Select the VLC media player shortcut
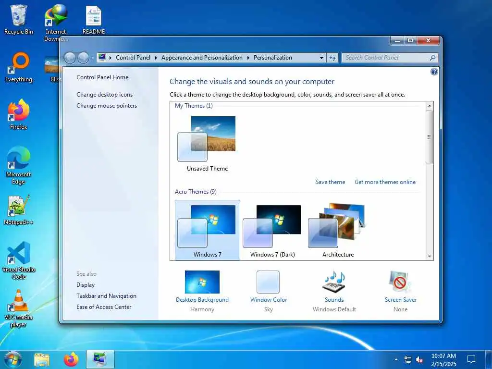Screen dimensions: 492x369 19,308
